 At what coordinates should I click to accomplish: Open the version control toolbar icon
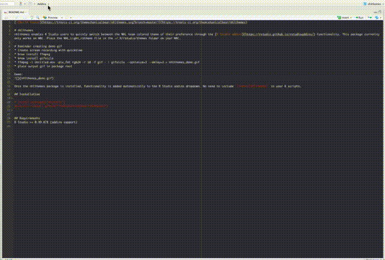[22, 4]
